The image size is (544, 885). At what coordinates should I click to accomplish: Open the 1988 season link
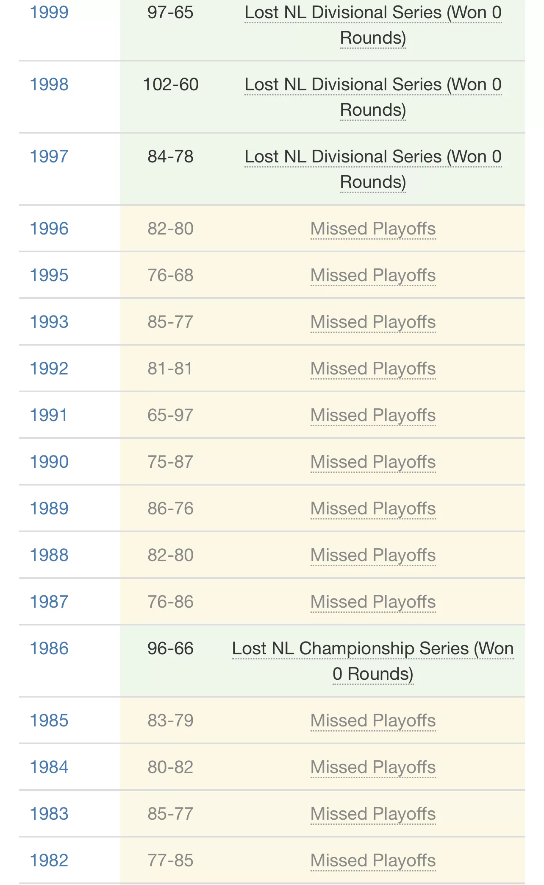click(x=49, y=555)
